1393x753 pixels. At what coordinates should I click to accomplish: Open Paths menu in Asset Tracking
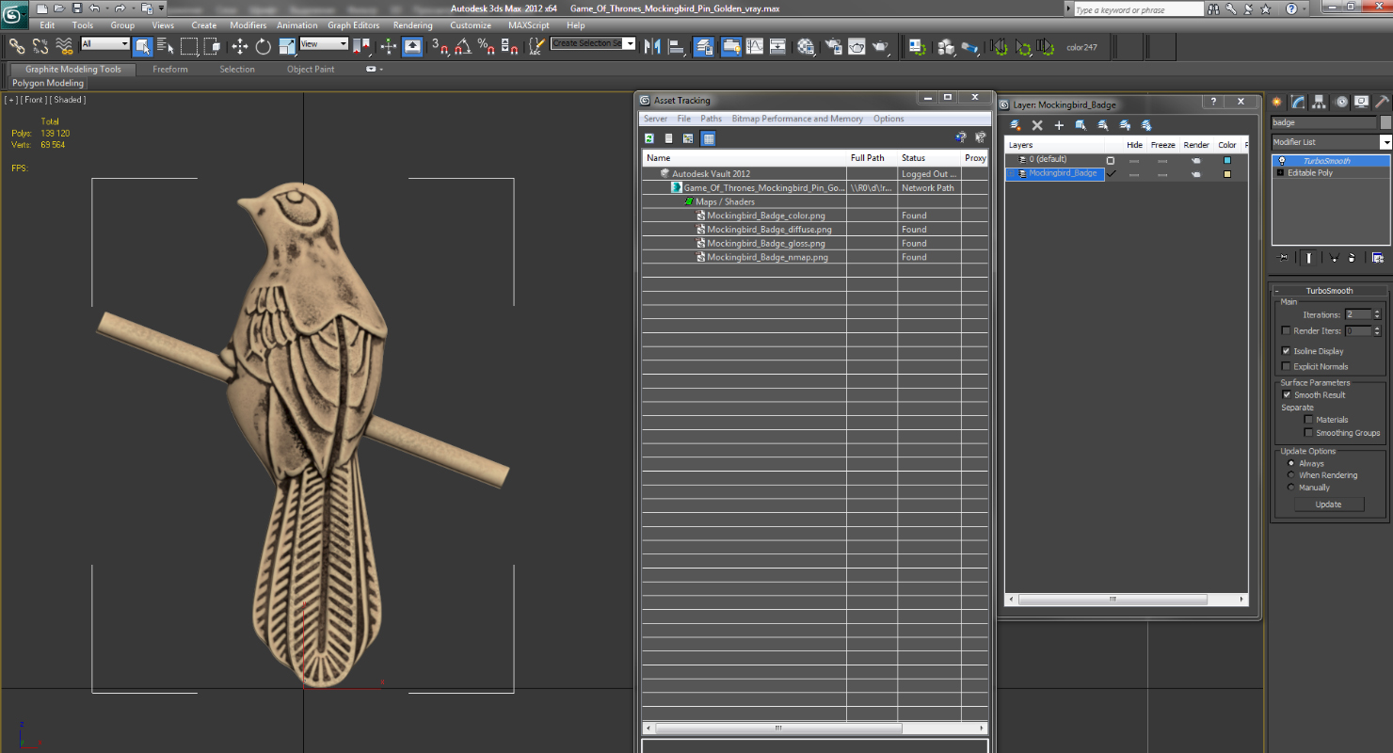point(712,119)
